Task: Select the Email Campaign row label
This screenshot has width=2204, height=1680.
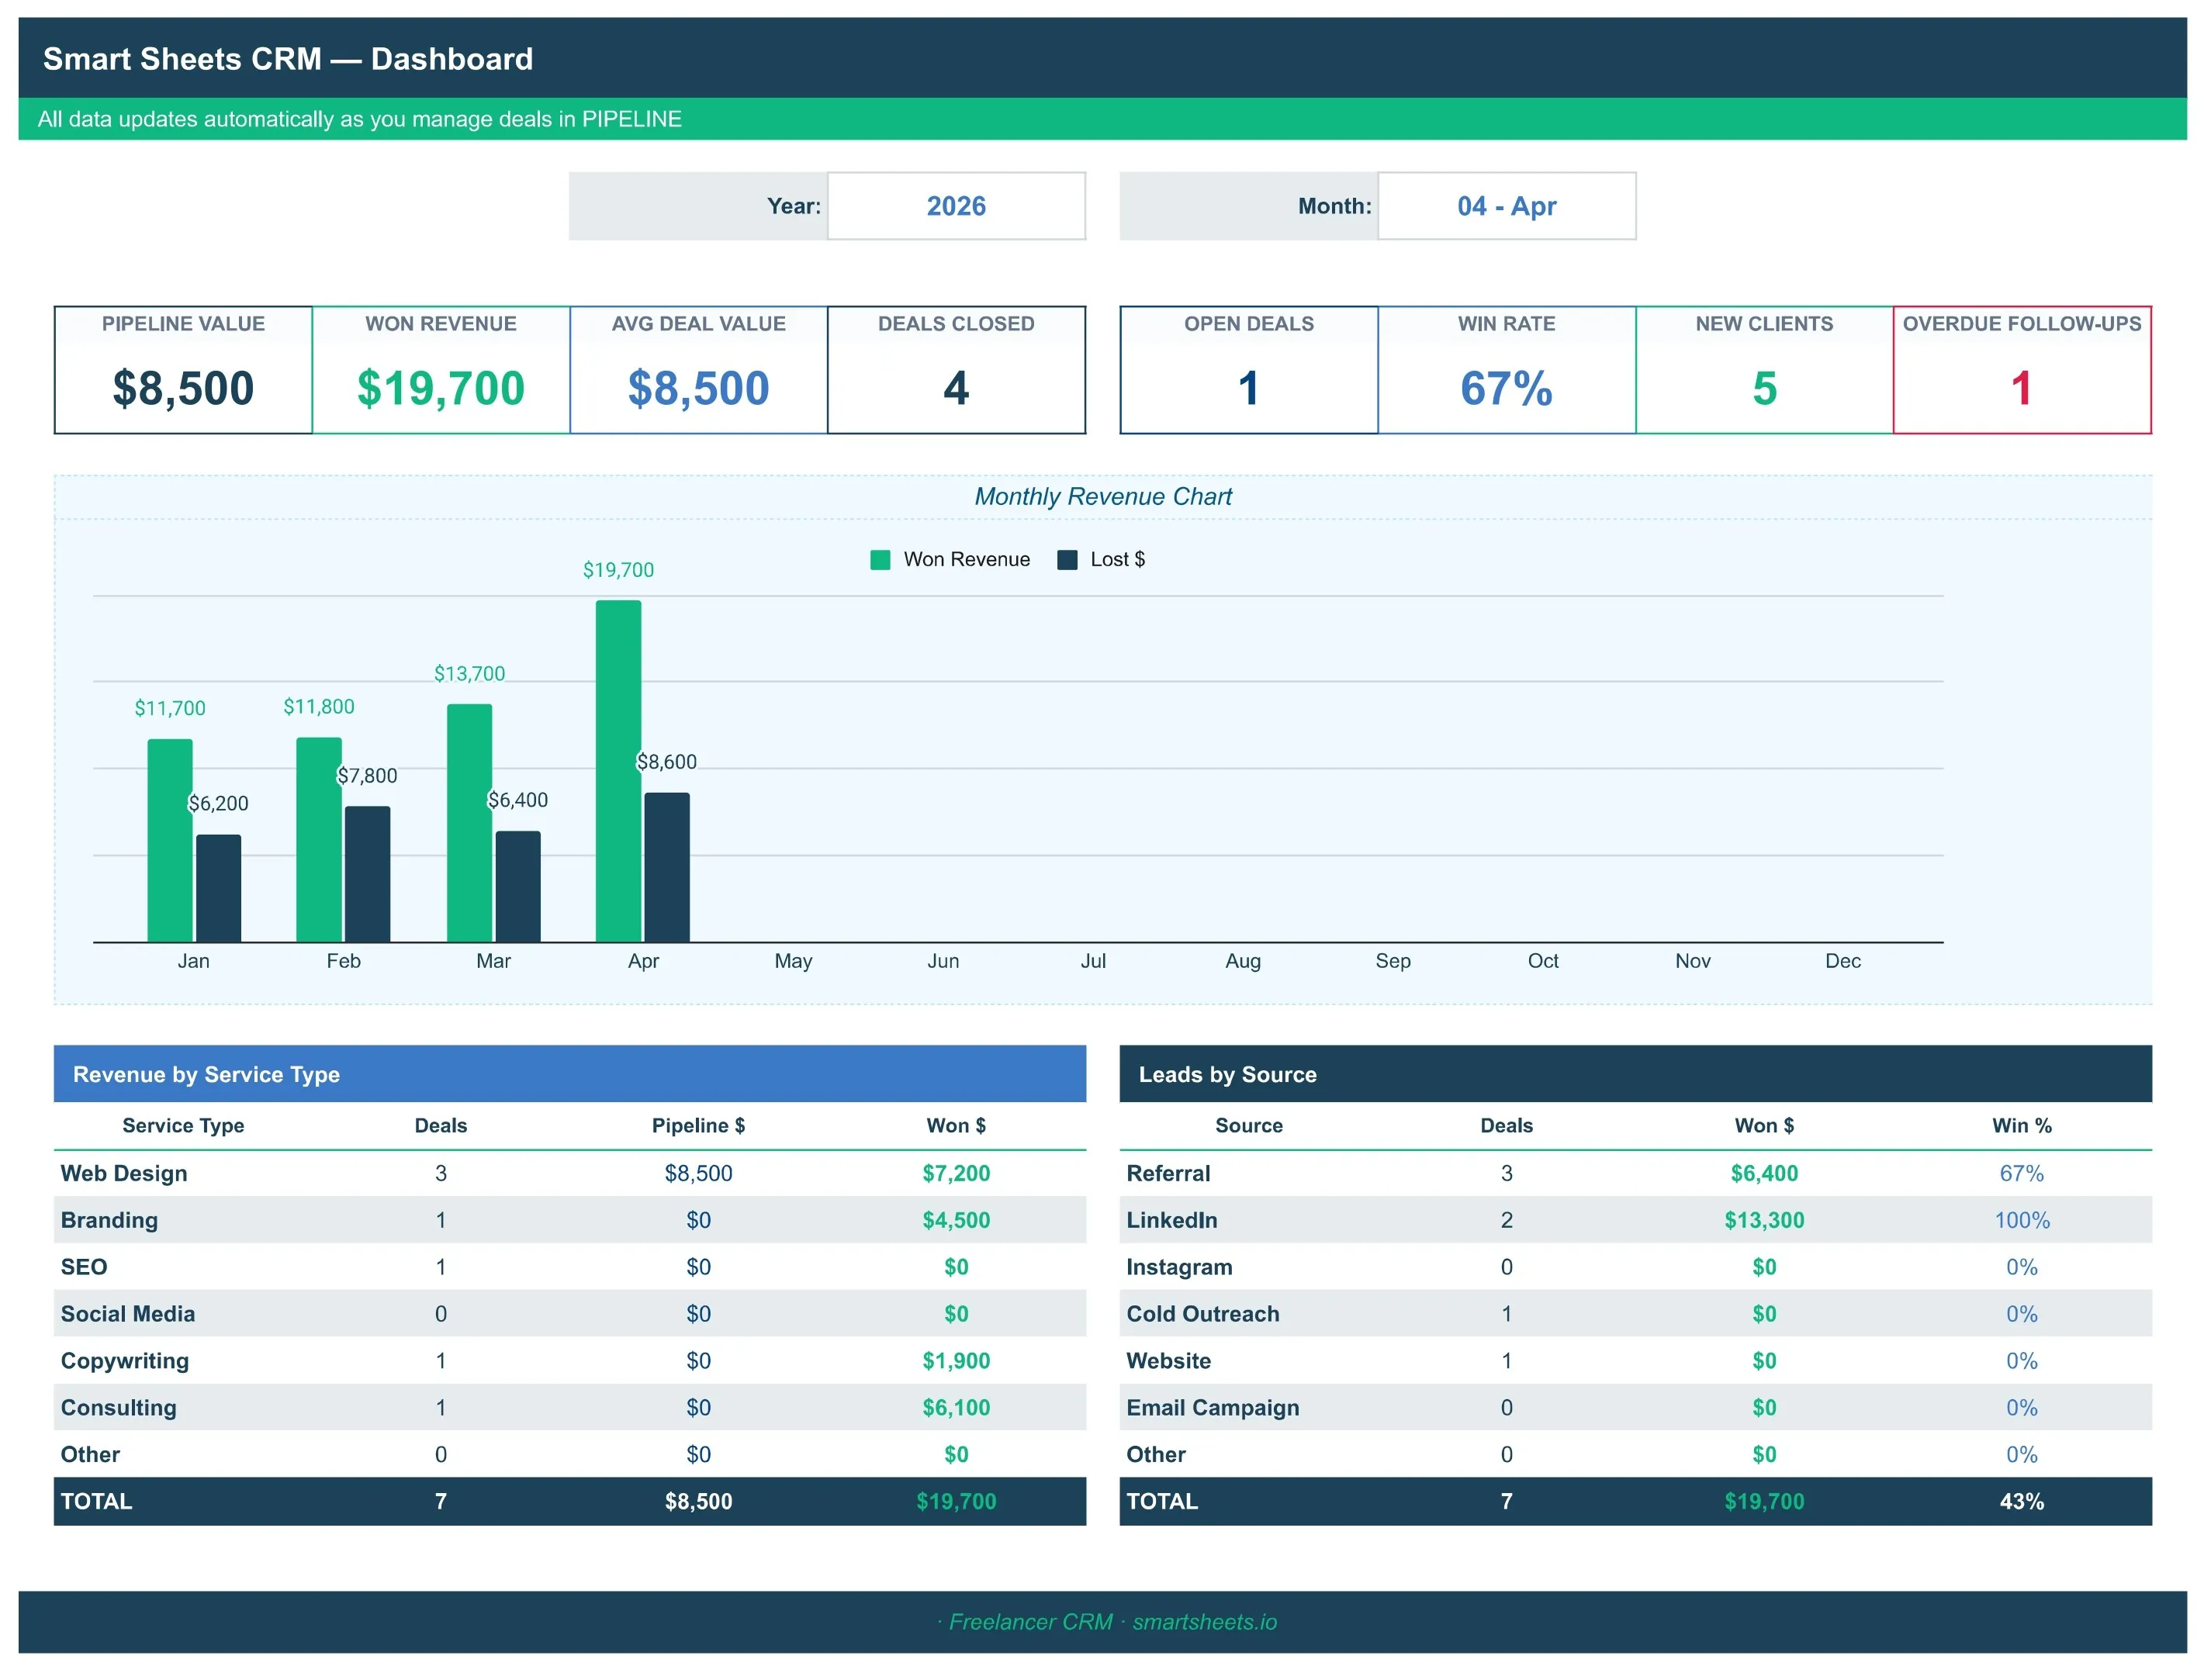Action: (1213, 1408)
